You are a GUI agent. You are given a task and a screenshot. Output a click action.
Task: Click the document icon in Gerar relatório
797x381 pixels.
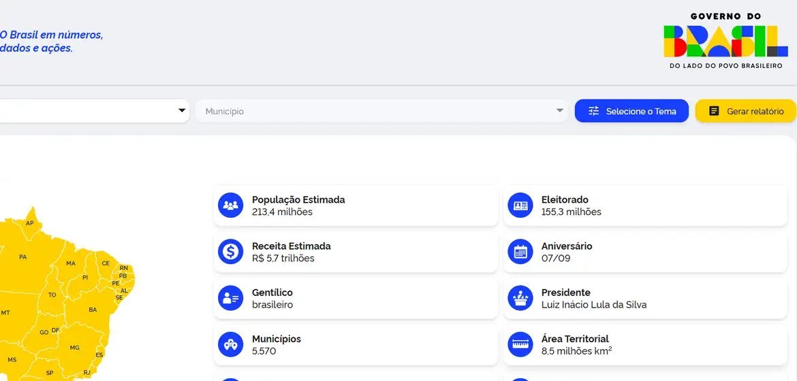coord(714,111)
